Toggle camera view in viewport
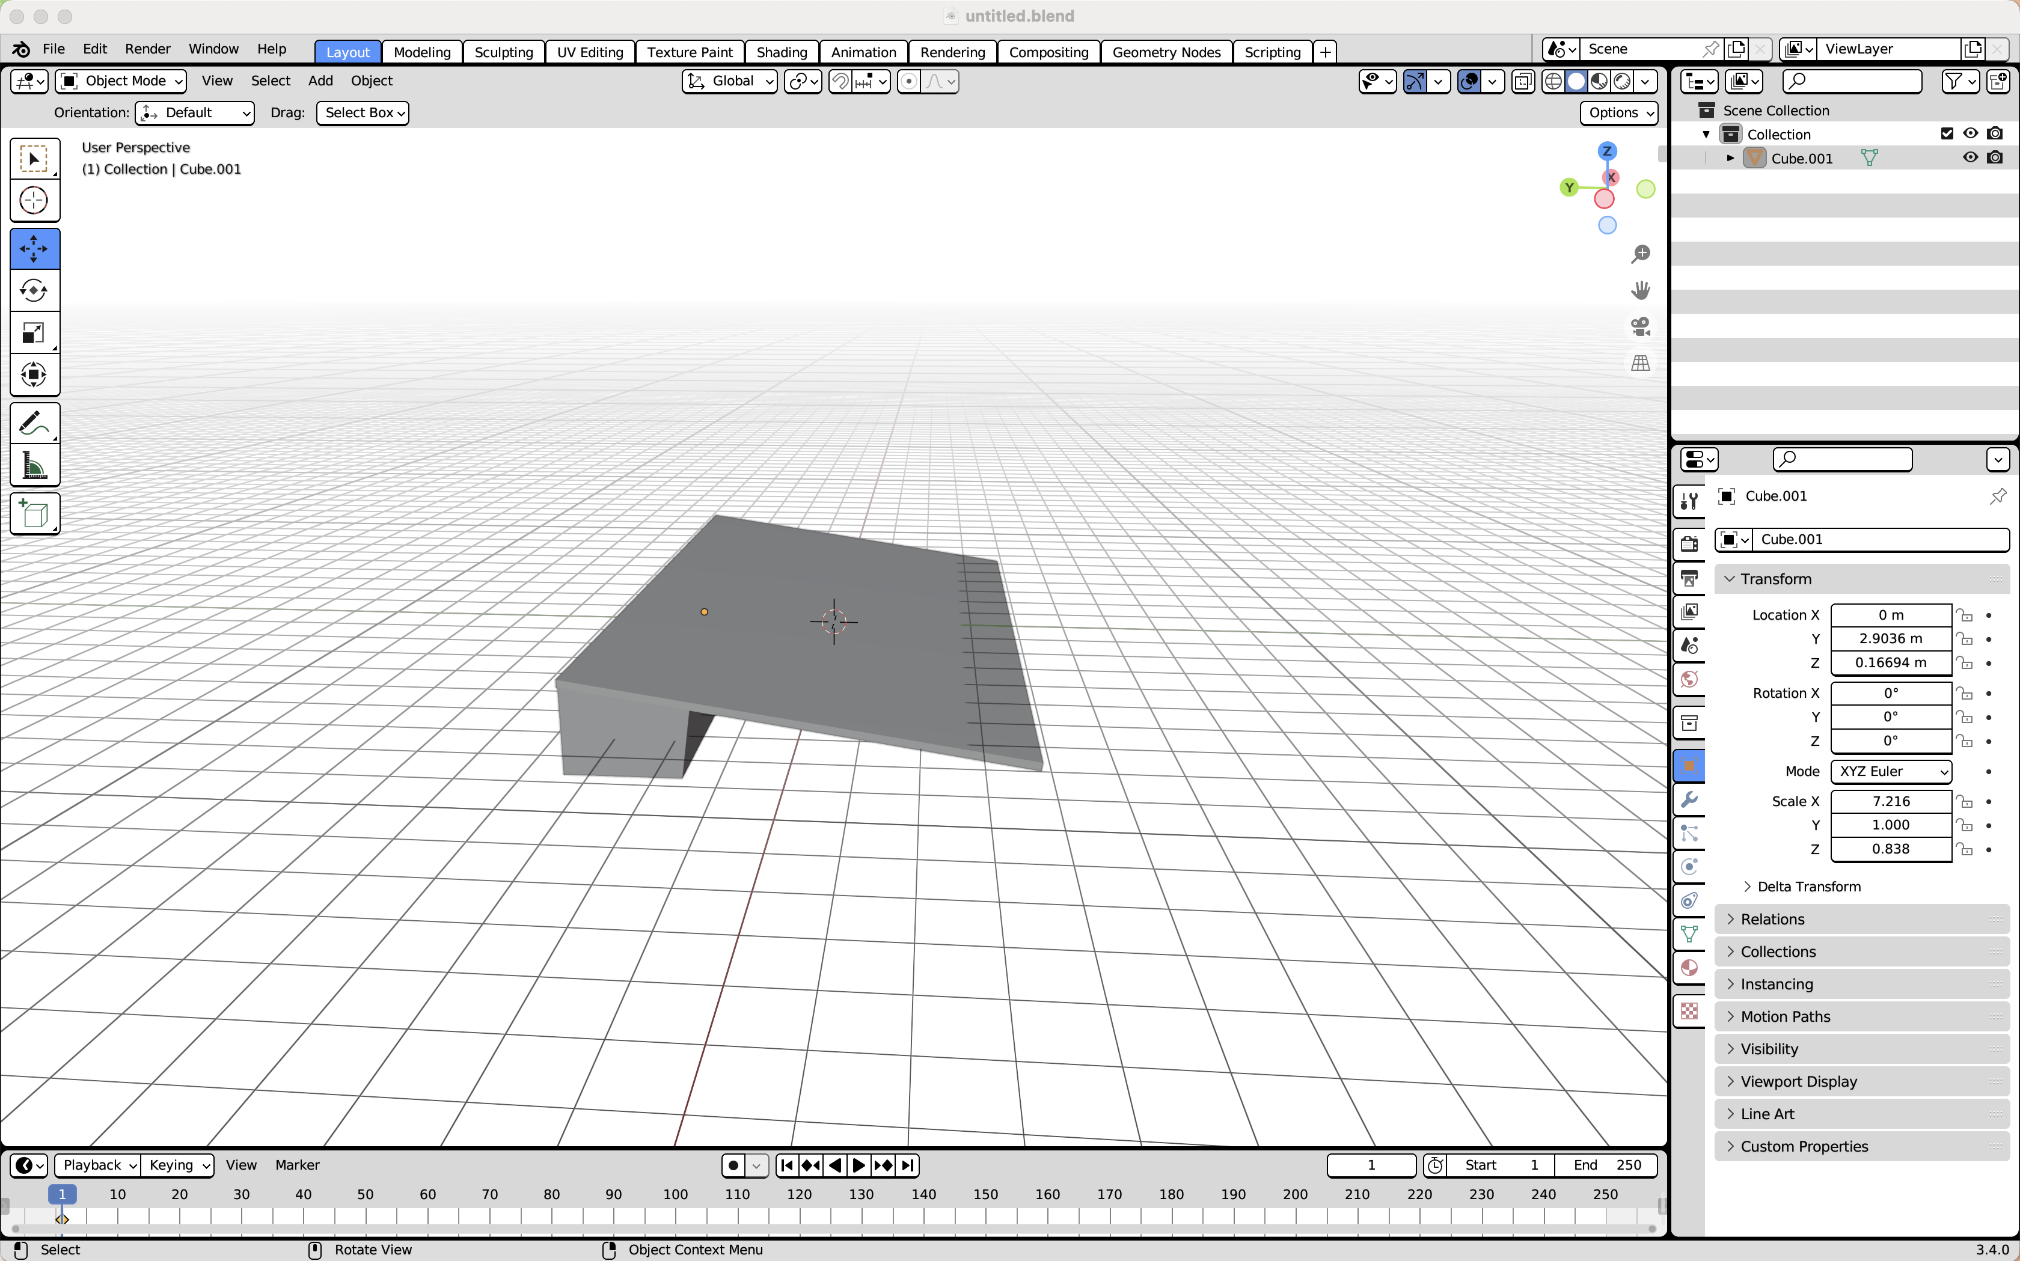This screenshot has height=1261, width=2020. 1639,327
